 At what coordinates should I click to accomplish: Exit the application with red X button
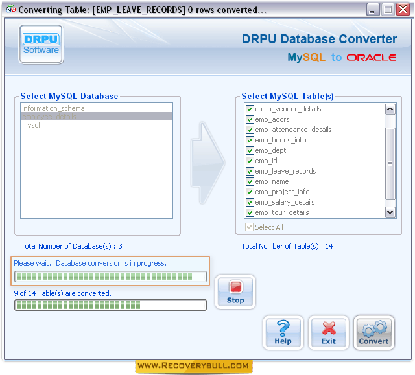coord(329,332)
